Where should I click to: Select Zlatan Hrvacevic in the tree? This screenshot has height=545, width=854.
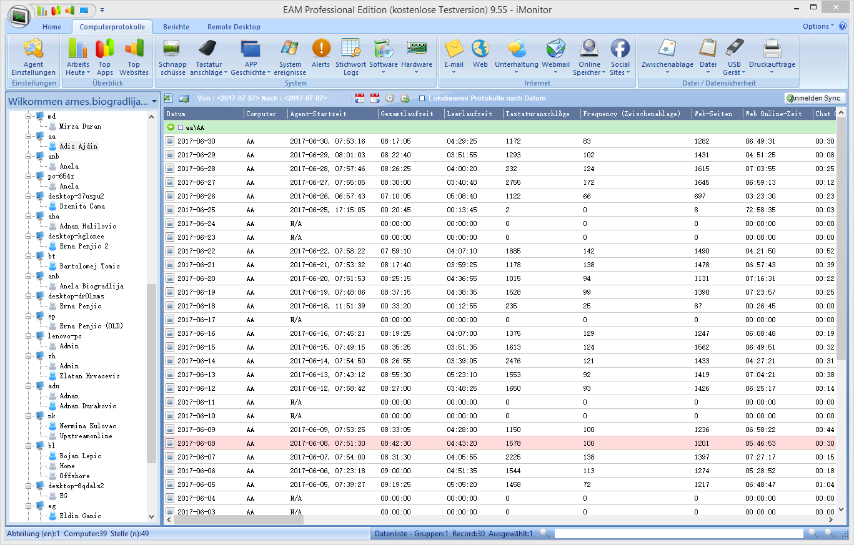(x=89, y=376)
